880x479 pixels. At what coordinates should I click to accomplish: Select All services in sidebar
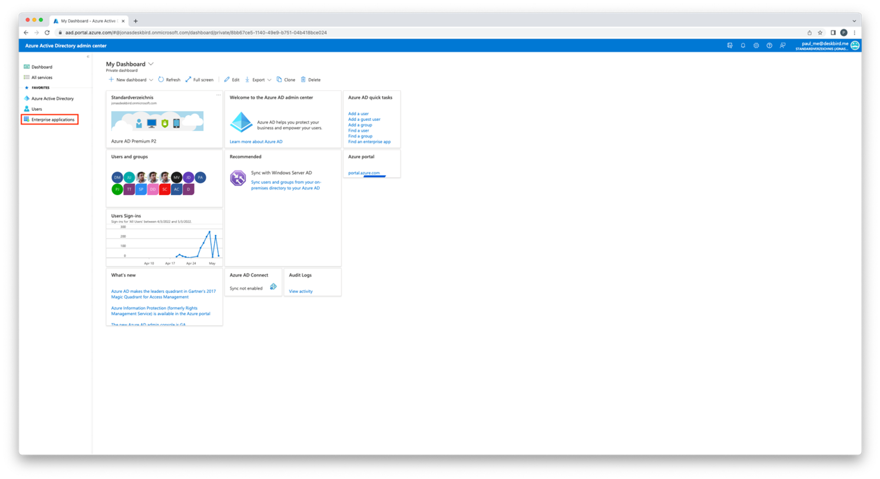click(41, 77)
